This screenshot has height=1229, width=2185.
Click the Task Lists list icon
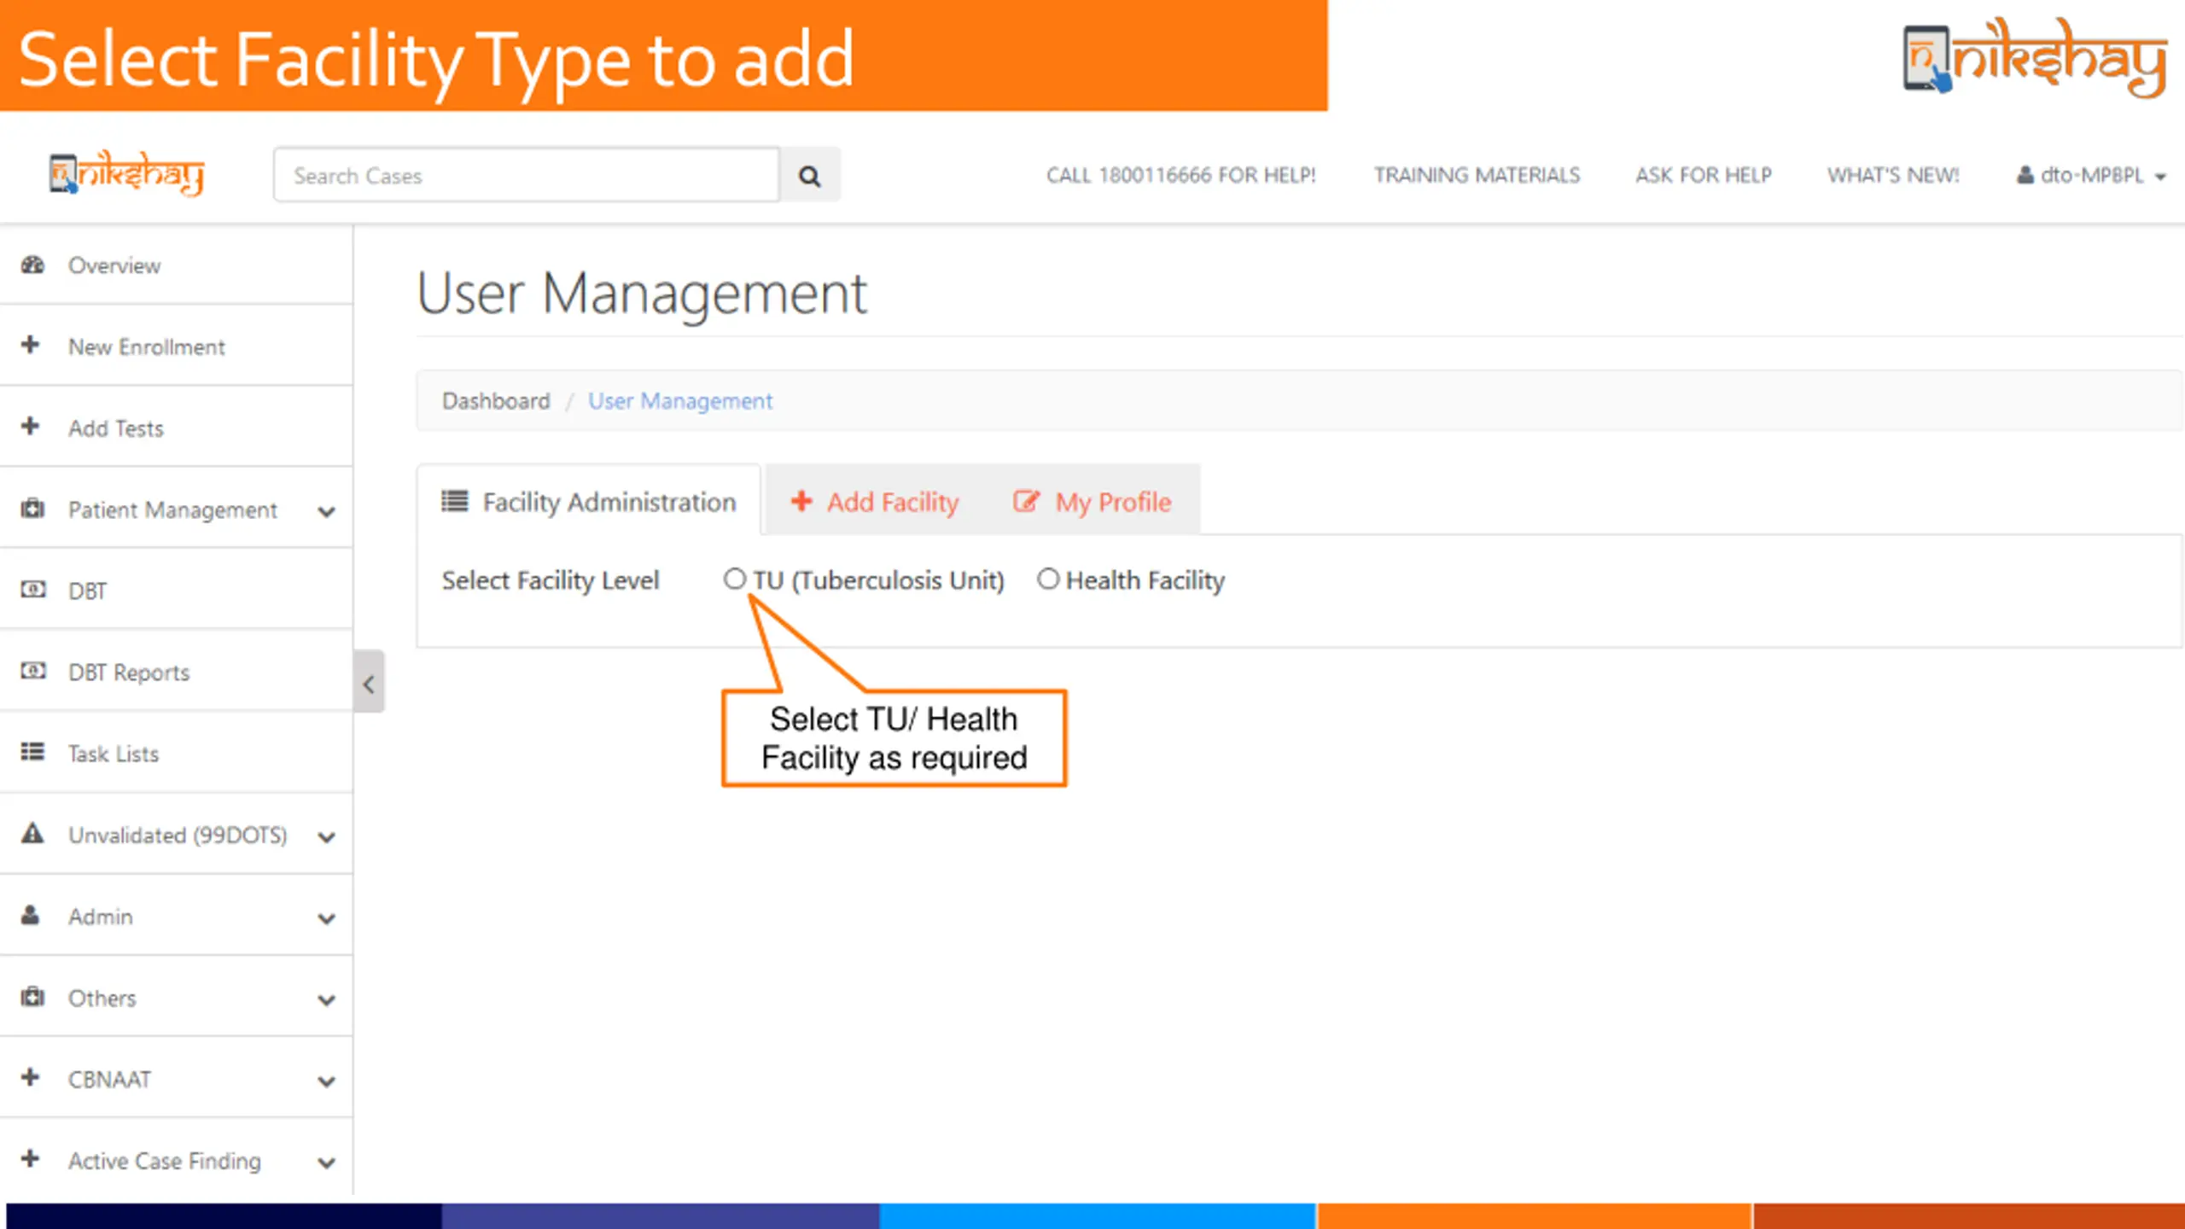click(x=32, y=752)
